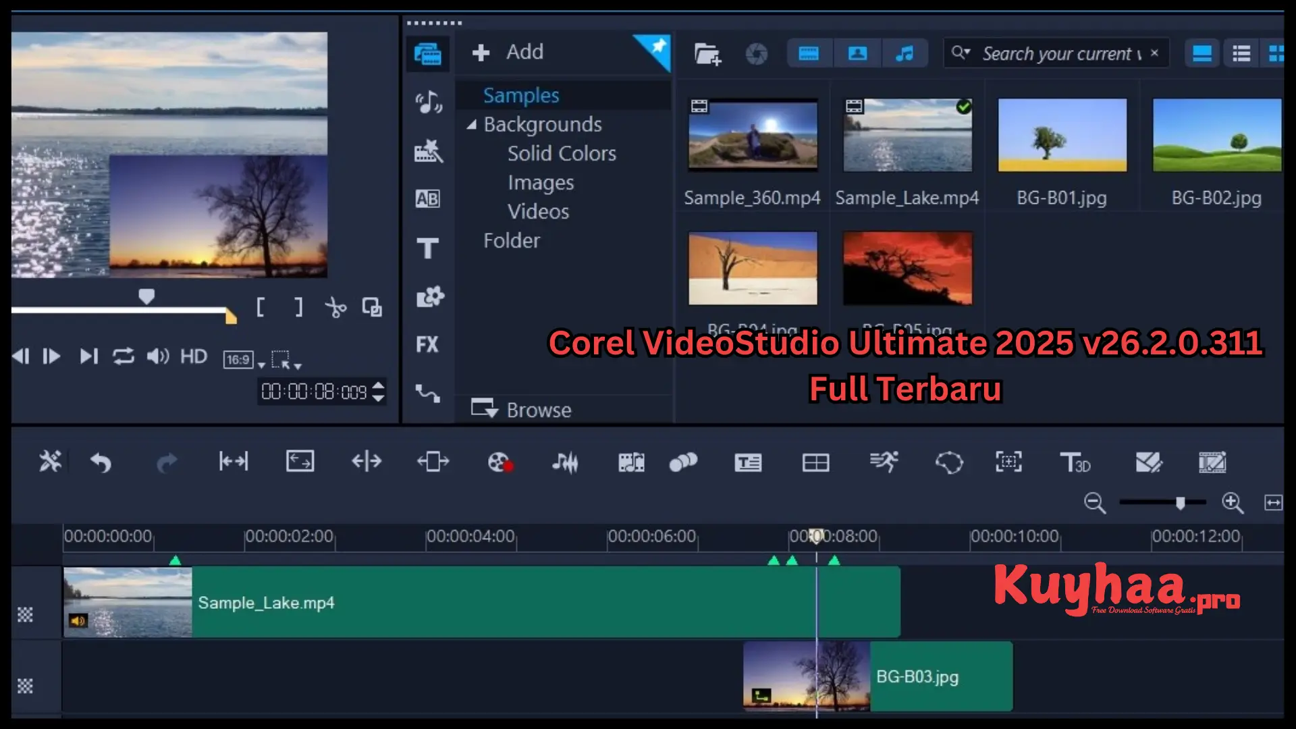Open the Title T library icon
The height and width of the screenshot is (729, 1296).
click(x=427, y=248)
